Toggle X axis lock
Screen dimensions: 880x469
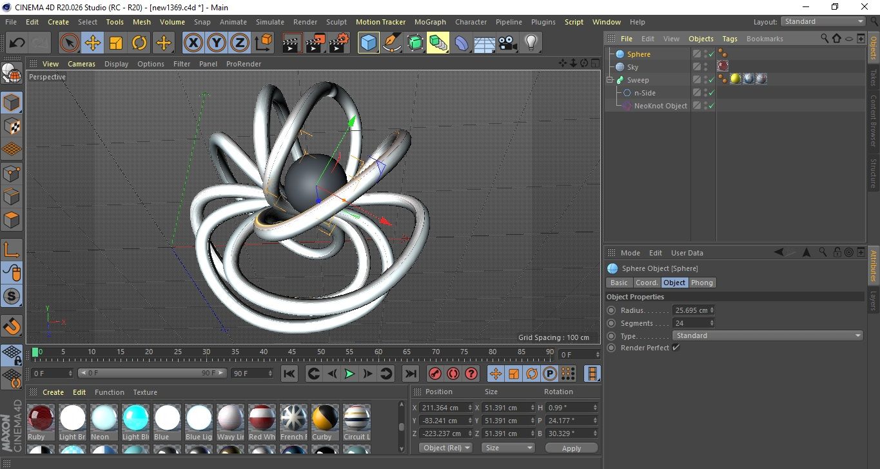(x=193, y=43)
